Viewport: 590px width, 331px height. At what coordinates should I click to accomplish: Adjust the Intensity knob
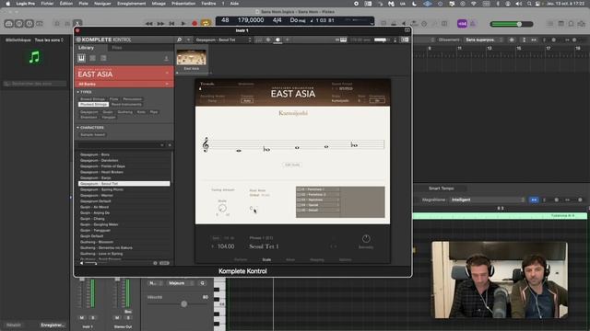click(x=366, y=239)
